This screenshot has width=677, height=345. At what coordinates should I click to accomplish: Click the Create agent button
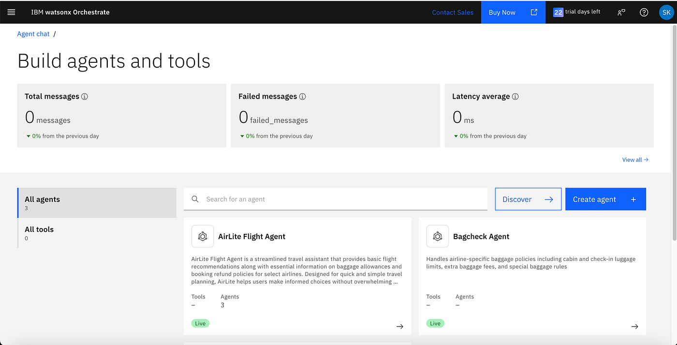pyautogui.click(x=605, y=199)
